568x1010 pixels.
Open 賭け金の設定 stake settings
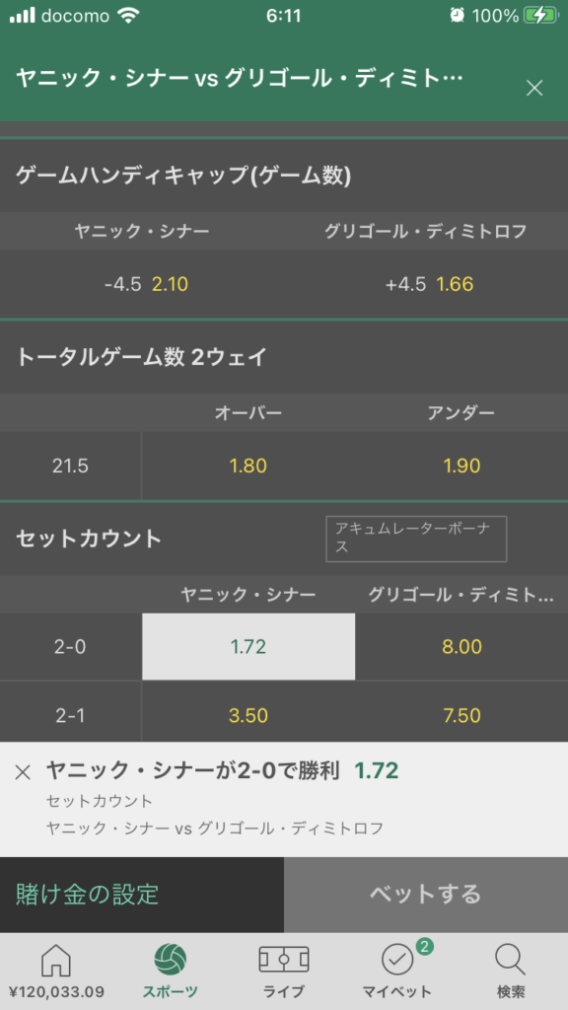pos(142,894)
